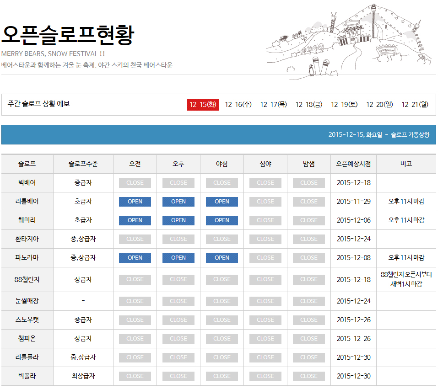Switch to the 12-16(수) forecast tab
443x389 pixels.
[238, 104]
